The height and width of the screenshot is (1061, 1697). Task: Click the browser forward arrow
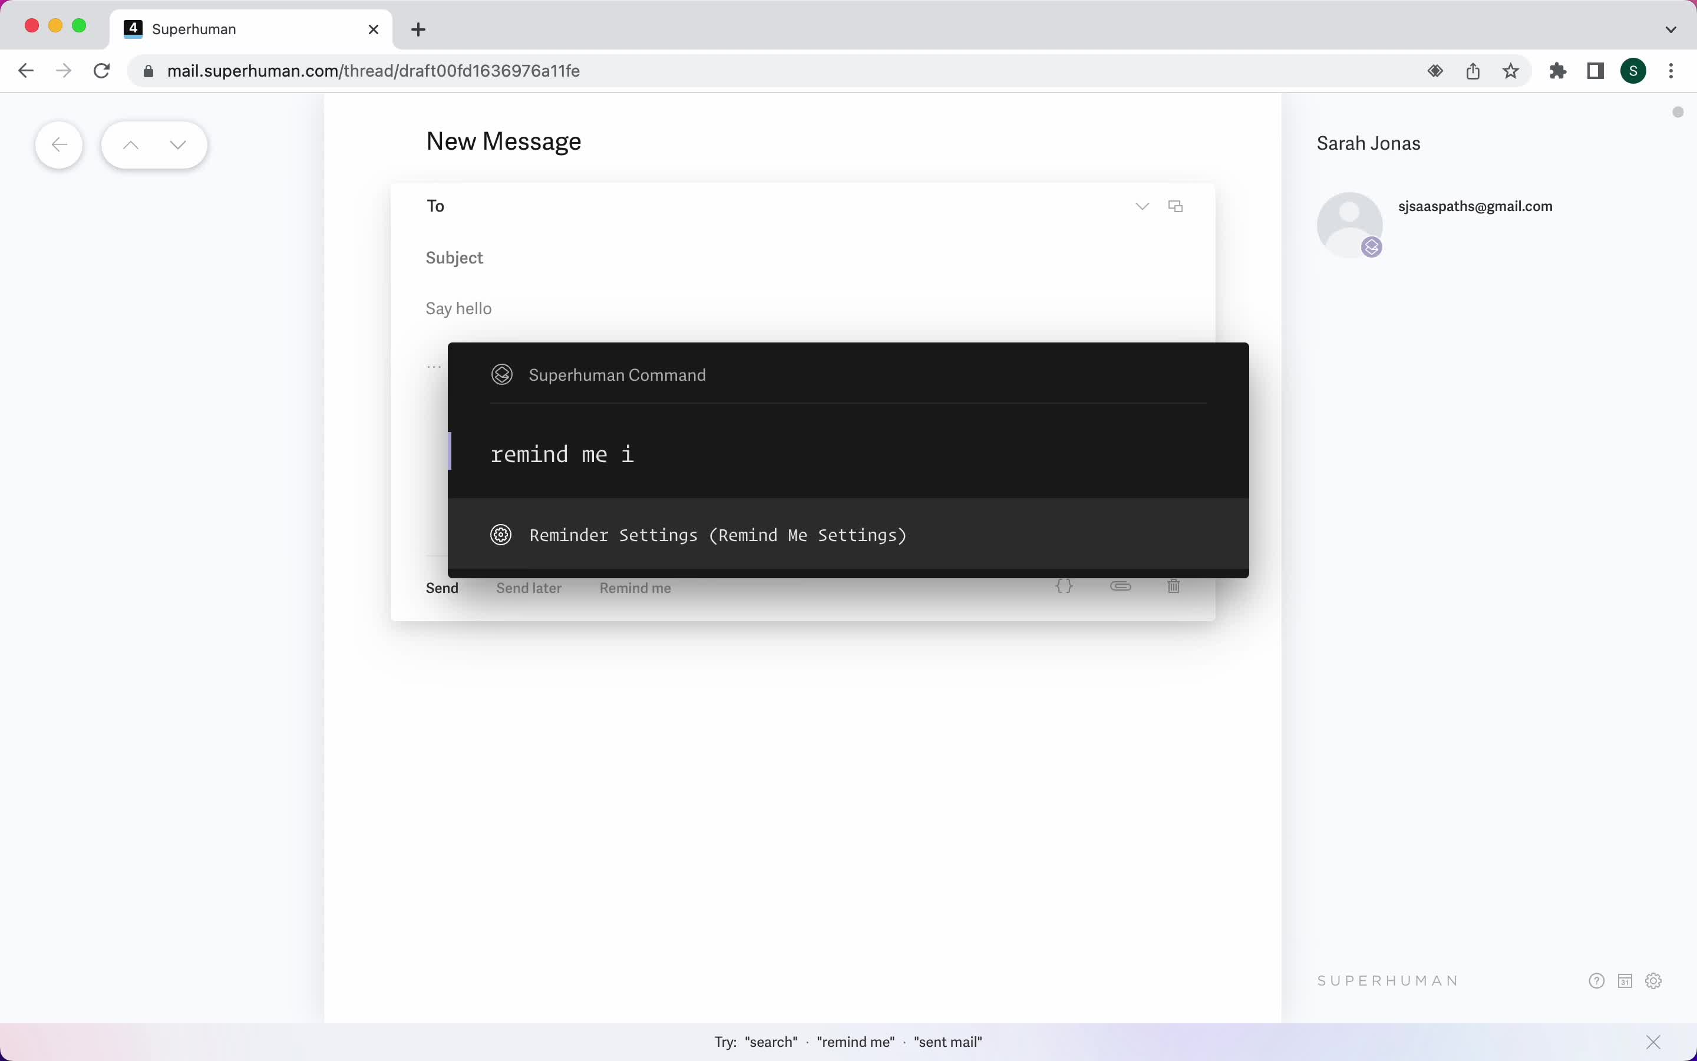[x=64, y=71]
